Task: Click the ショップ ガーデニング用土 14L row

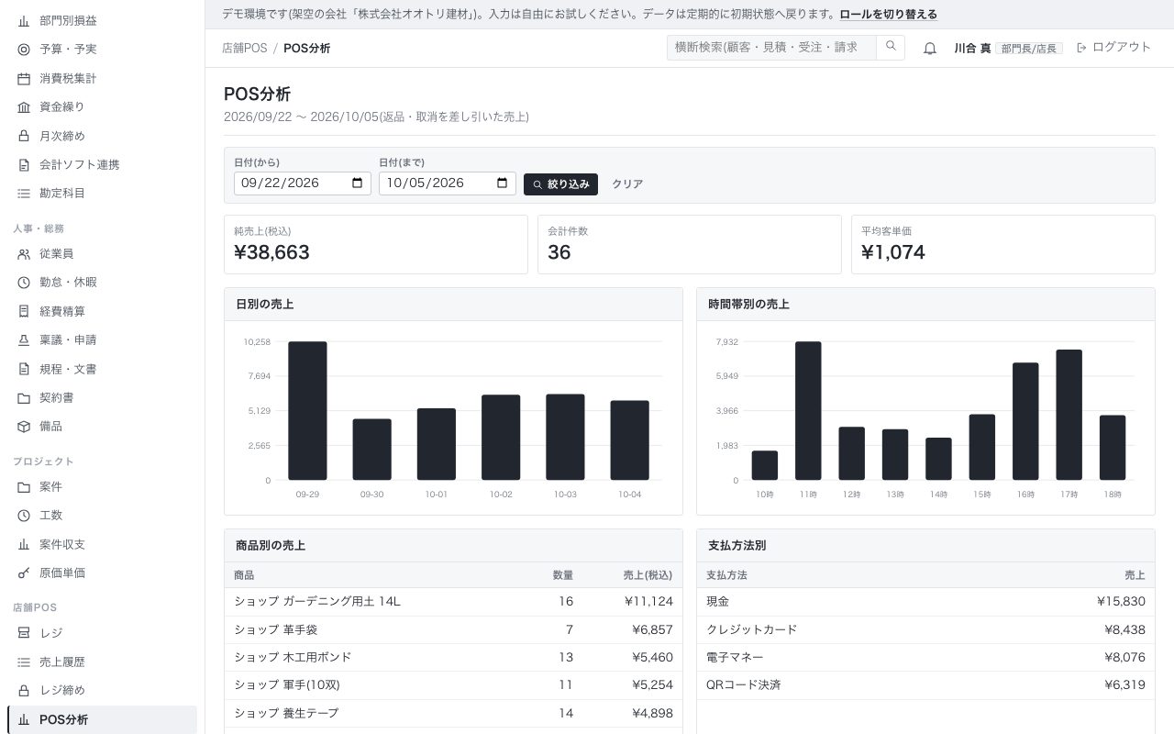Action: [453, 602]
